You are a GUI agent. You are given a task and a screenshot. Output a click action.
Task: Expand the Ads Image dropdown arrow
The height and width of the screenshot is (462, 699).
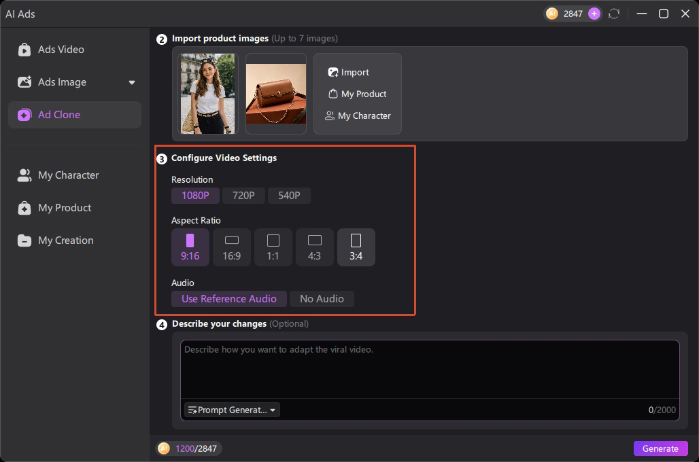coord(131,82)
